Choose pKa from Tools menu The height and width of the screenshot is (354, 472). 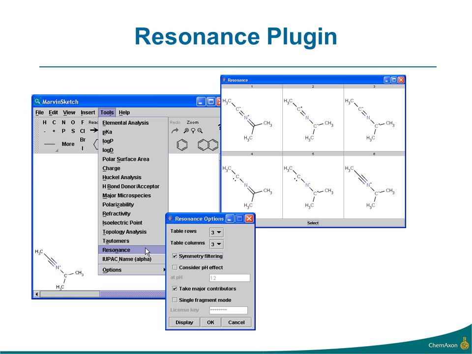coord(133,132)
